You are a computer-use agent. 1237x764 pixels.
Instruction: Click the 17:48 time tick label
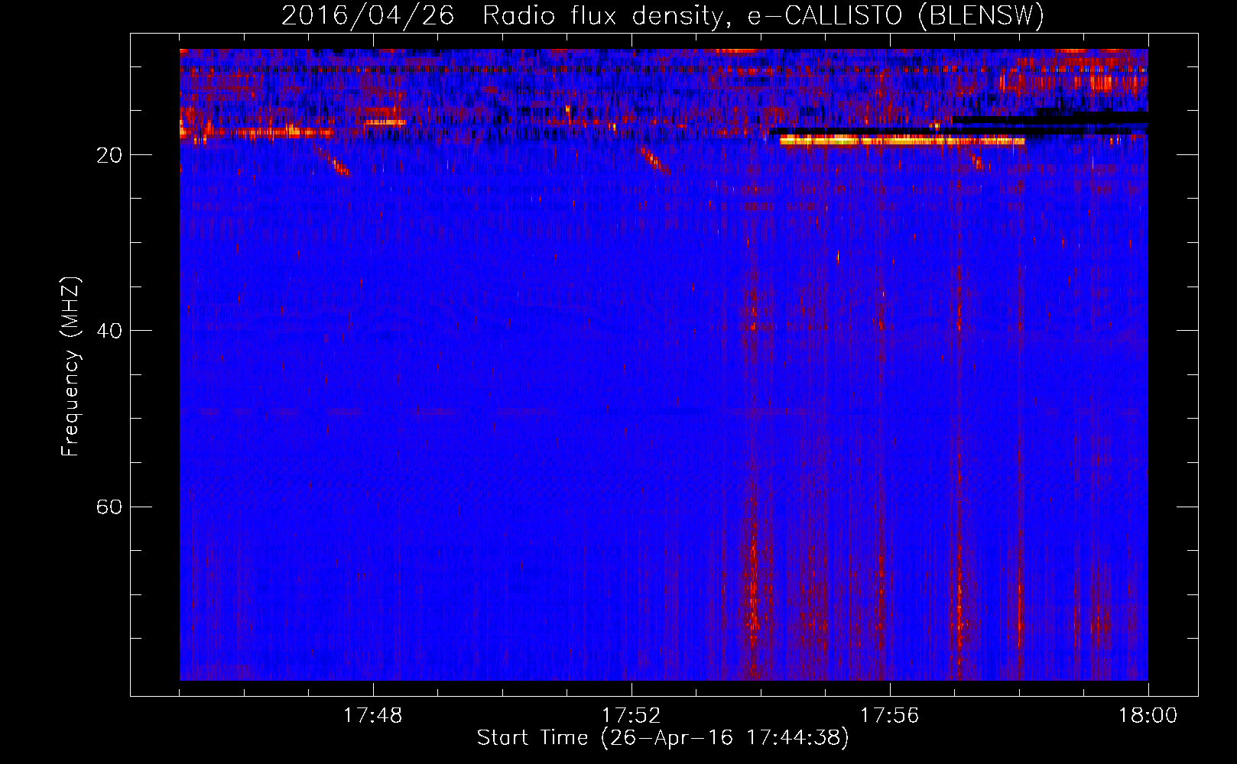point(373,716)
